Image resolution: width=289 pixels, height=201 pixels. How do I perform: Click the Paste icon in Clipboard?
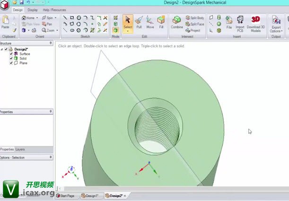6,22
